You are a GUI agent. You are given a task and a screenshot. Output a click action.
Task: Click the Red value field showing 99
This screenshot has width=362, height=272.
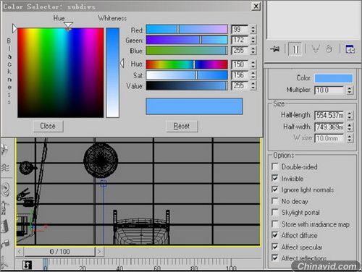pyautogui.click(x=240, y=30)
